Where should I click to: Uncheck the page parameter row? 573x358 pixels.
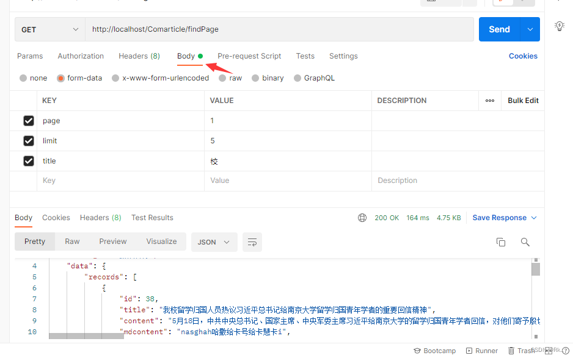tap(28, 120)
